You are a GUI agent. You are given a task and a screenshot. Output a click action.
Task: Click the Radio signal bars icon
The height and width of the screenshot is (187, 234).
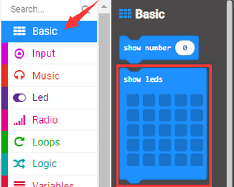(x=19, y=120)
